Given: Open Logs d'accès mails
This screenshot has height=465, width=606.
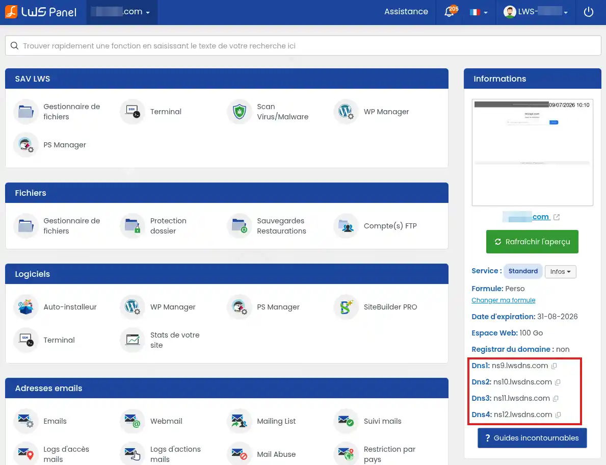Looking at the screenshot, I should (52, 454).
